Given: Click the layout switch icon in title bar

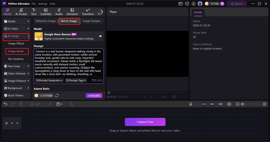Looking at the screenshot, I should point(181,4).
